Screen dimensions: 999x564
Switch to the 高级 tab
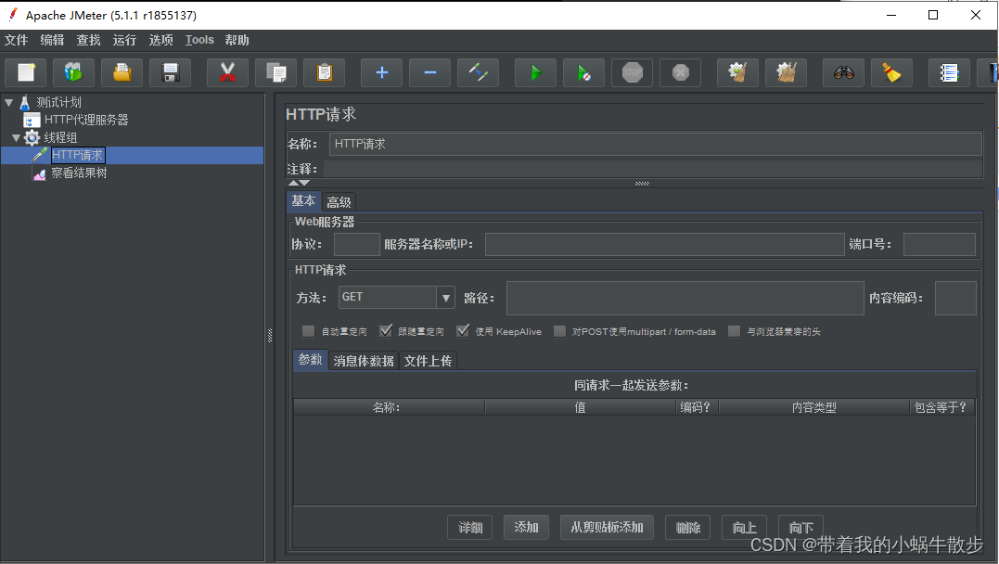click(x=339, y=202)
